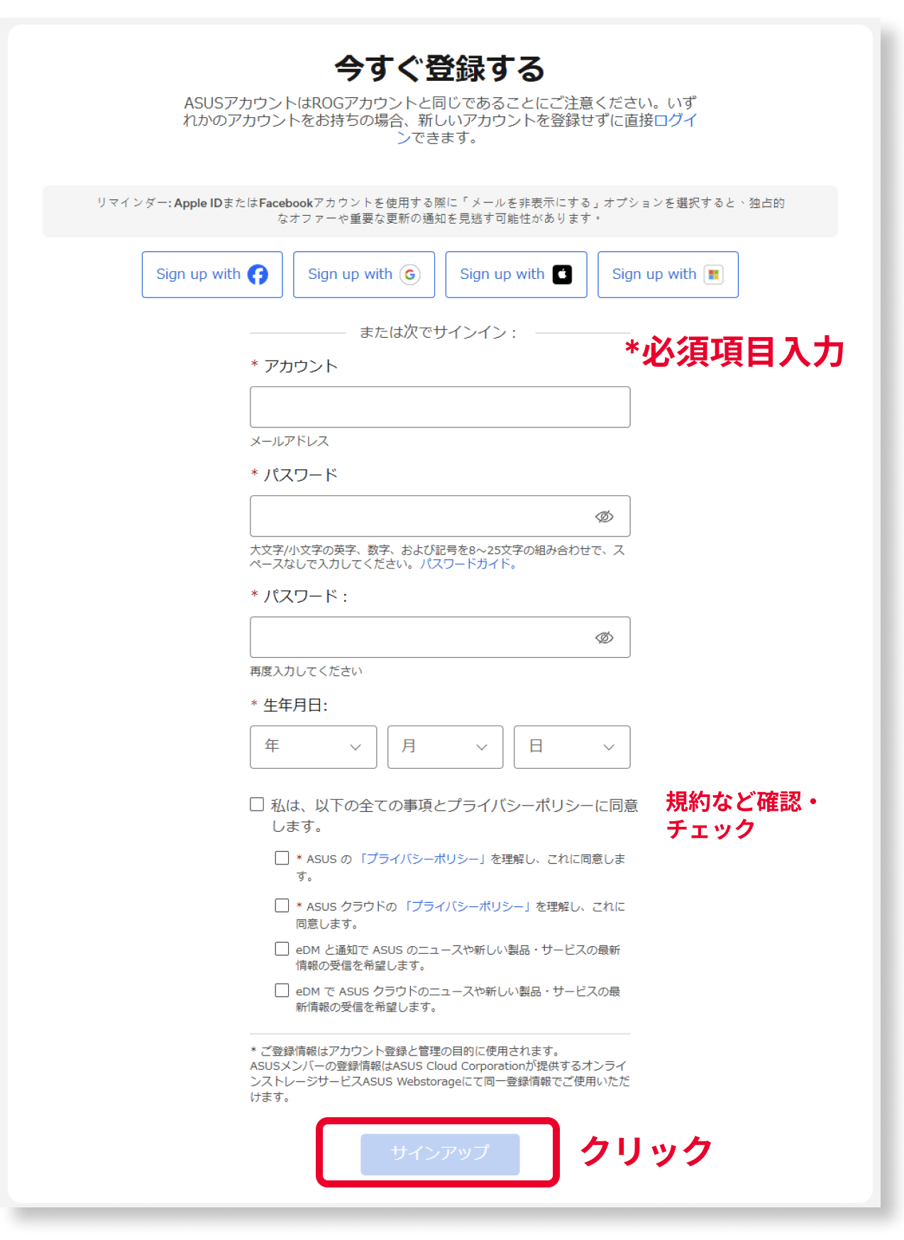Open ASUS クラウドの「プライバシーポリシー」link
904x1240 pixels.
(468, 906)
